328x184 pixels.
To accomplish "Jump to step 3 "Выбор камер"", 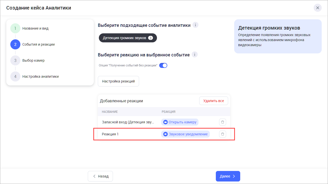I will 33,60.
